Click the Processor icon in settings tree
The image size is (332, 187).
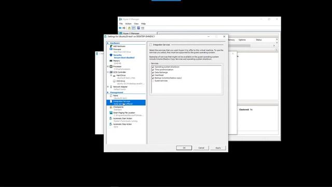coord(111,66)
